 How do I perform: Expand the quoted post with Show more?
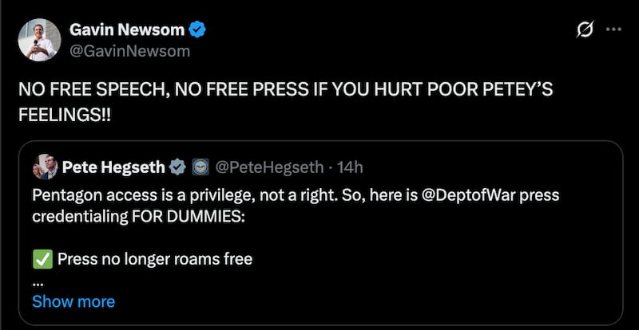(x=73, y=302)
